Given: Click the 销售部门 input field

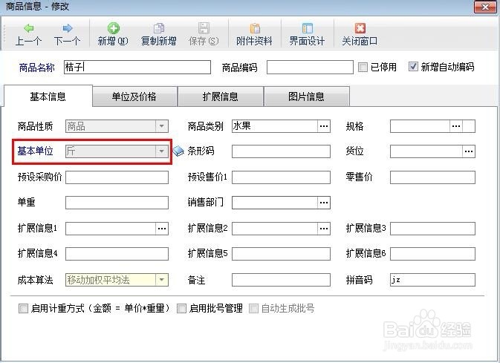Looking at the screenshot, I should [x=275, y=203].
